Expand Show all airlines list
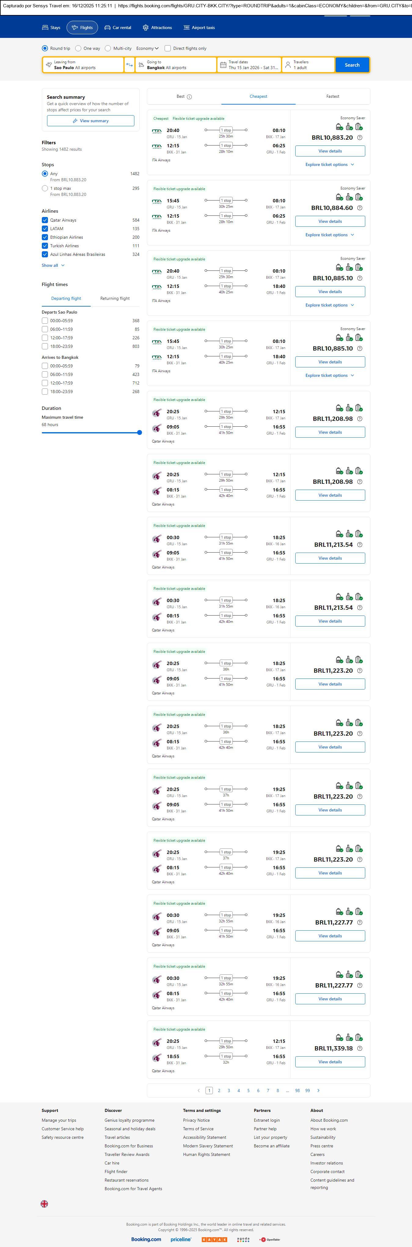This screenshot has width=412, height=1247. click(x=53, y=265)
